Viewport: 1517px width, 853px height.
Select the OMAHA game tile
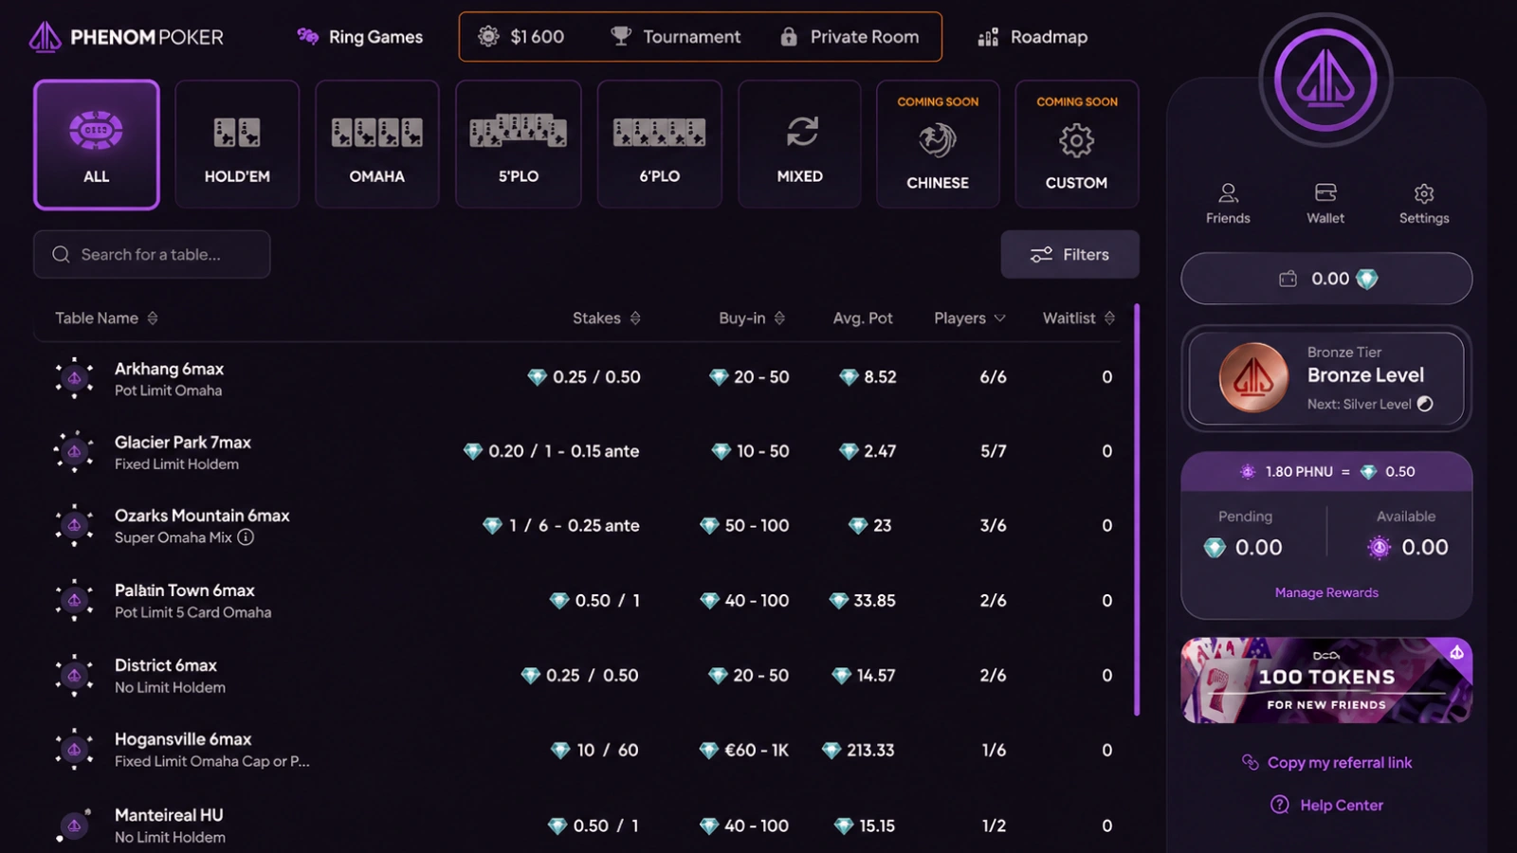tap(377, 144)
